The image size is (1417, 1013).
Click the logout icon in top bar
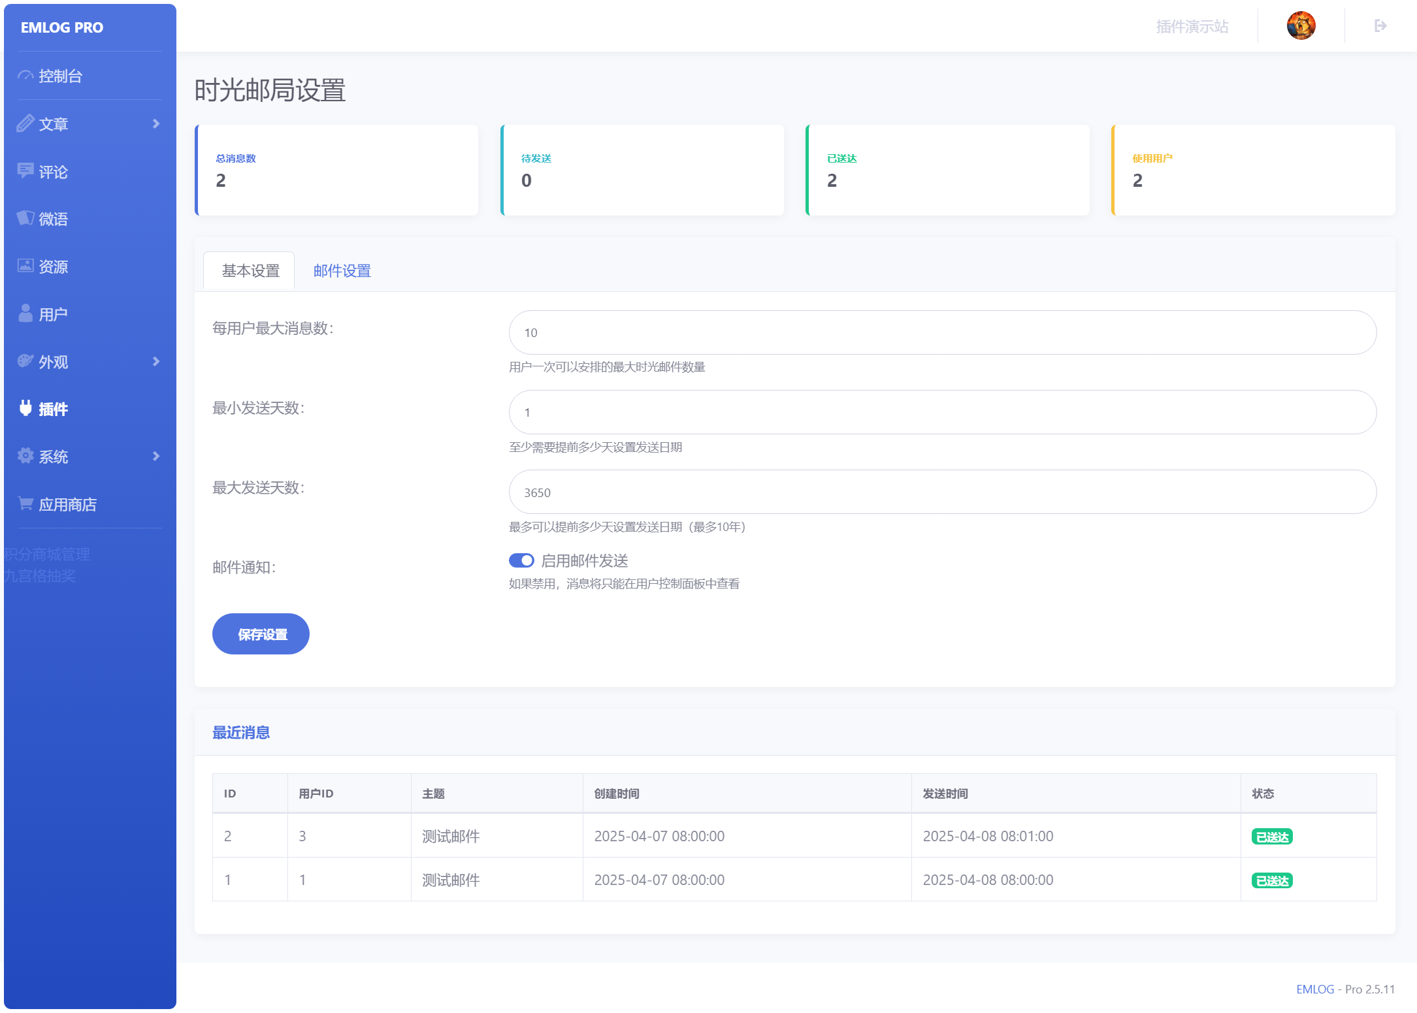(1380, 26)
